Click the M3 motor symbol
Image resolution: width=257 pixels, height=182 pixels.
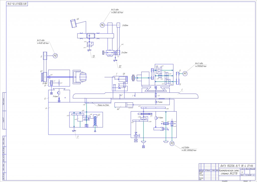point(172,143)
